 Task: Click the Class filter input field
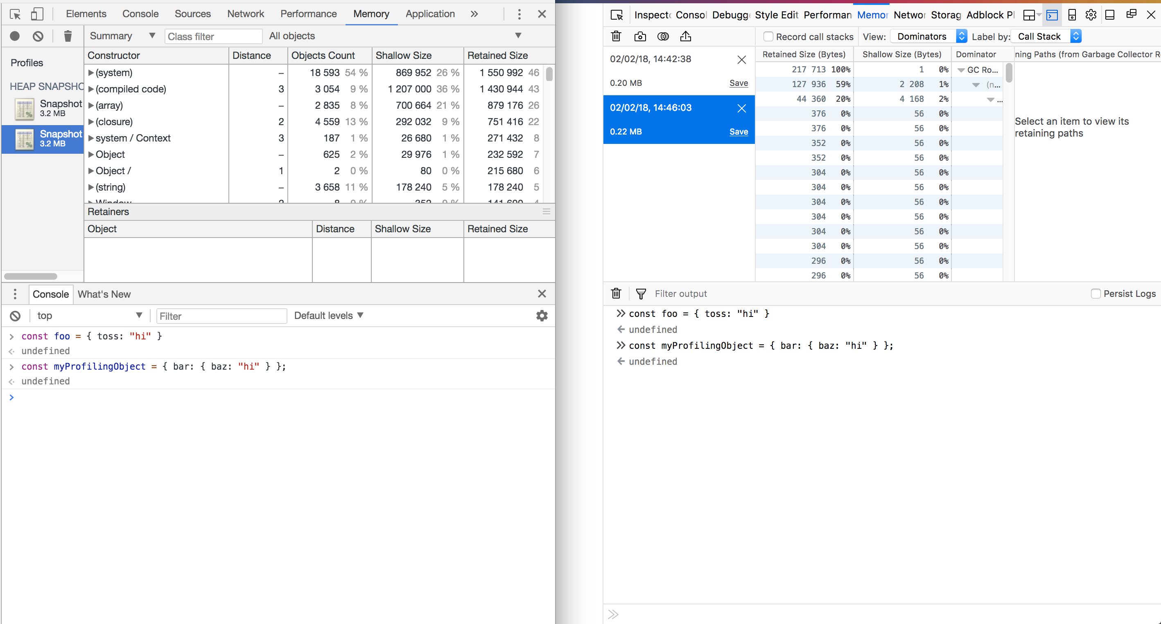click(213, 36)
